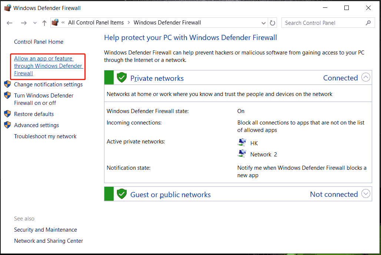Open All Control Panel Items breadcrumb
Screen dimensions: 381x255
pos(96,23)
